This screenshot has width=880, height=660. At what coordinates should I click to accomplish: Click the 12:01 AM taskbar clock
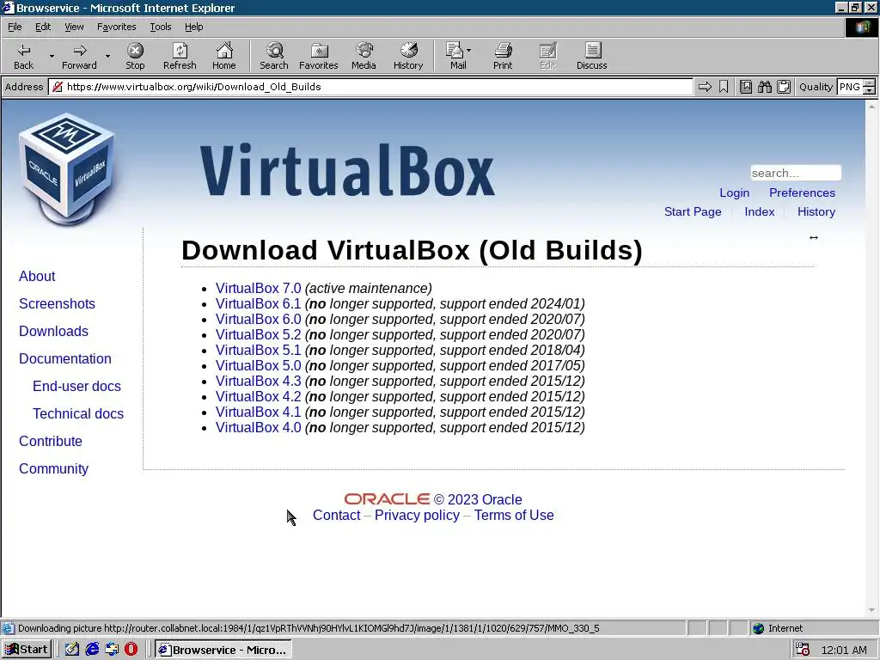click(844, 650)
